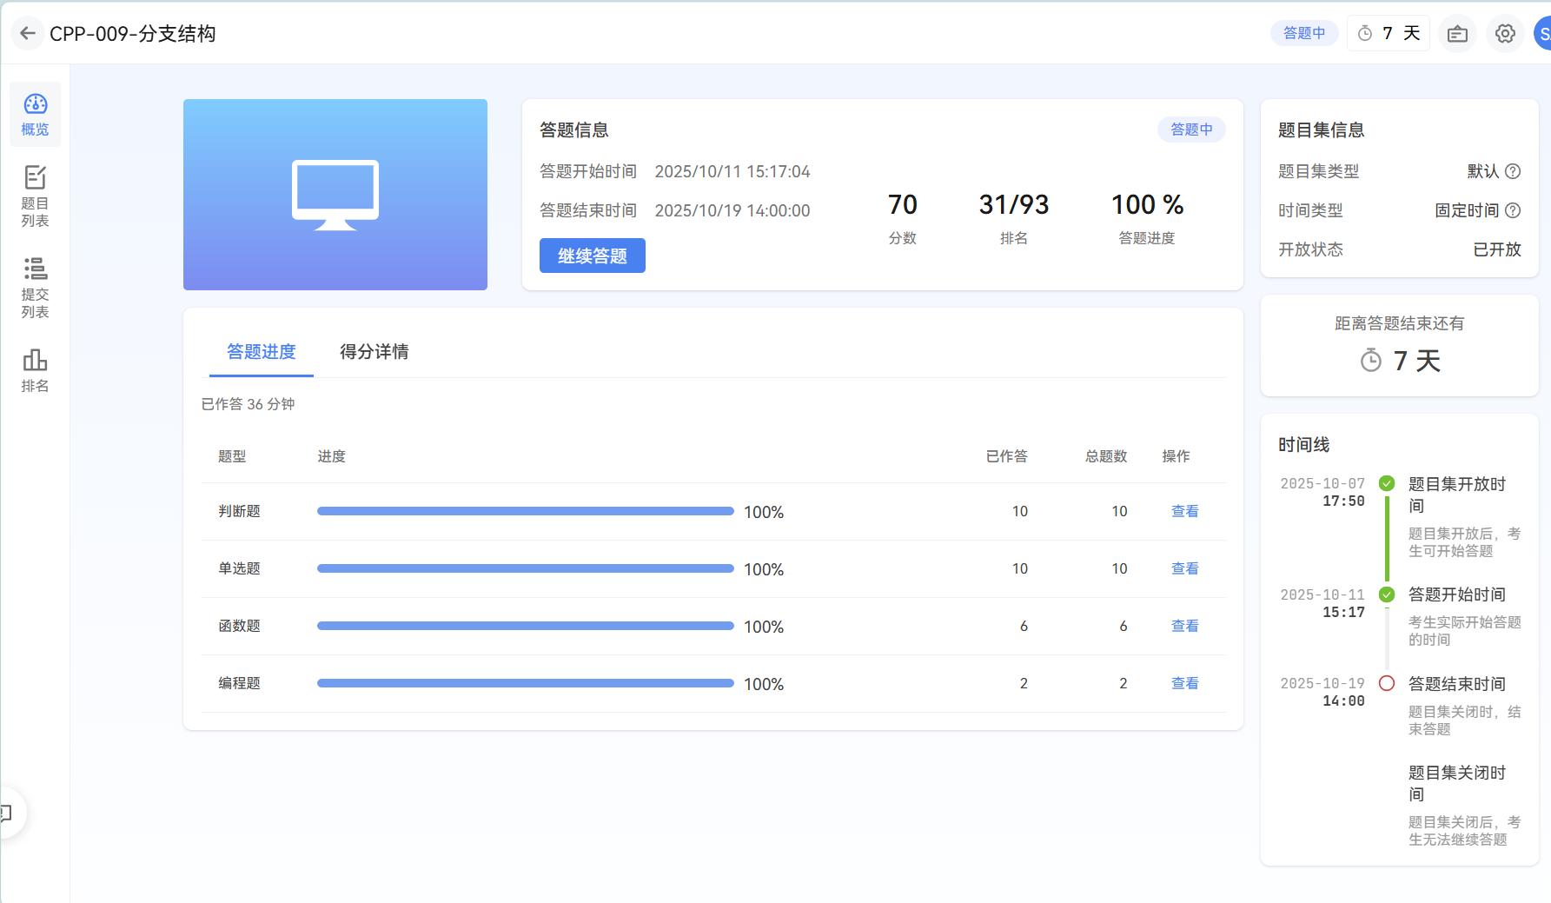Open the 排名 ranking sidebar item
Screen dimensions: 1551x903
36,371
